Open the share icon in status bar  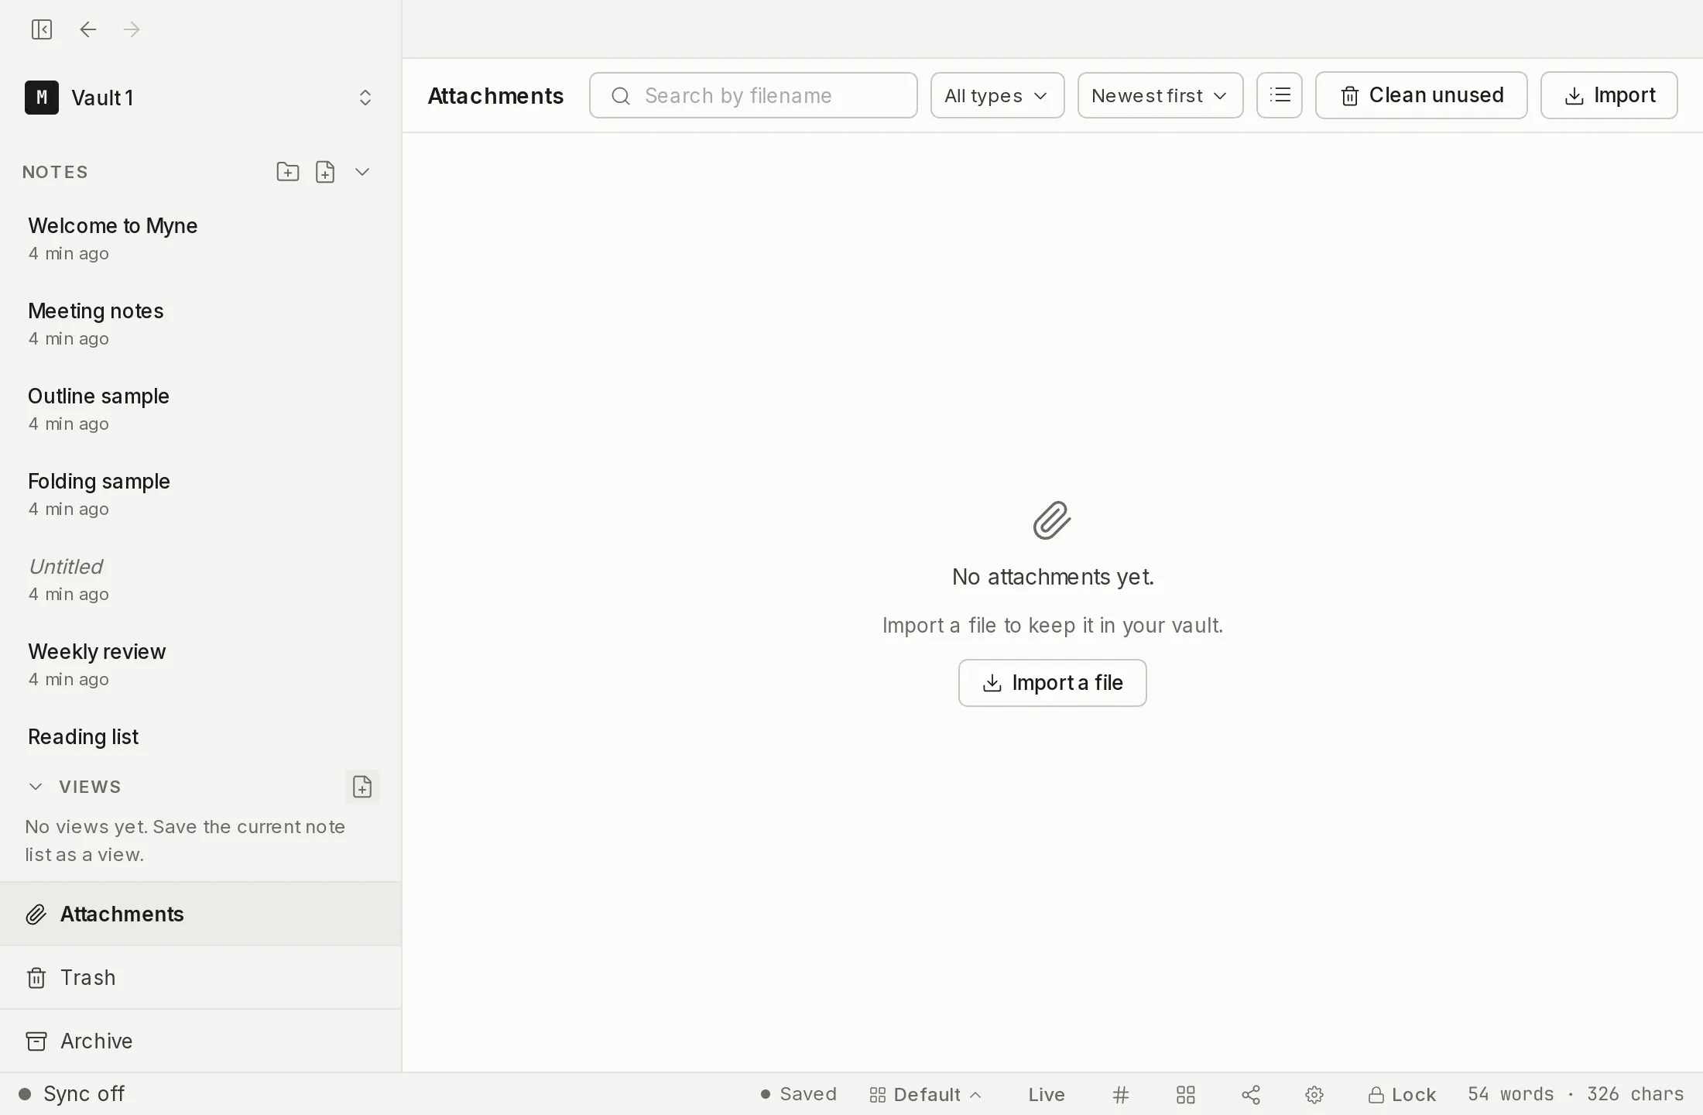click(1251, 1095)
